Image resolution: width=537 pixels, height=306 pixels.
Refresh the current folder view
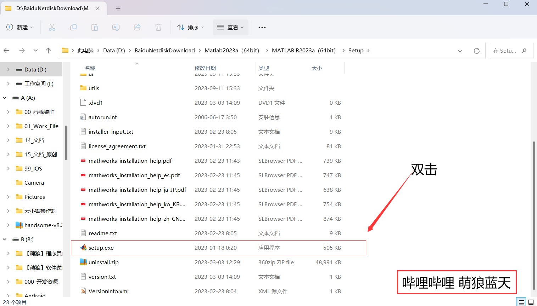(477, 51)
